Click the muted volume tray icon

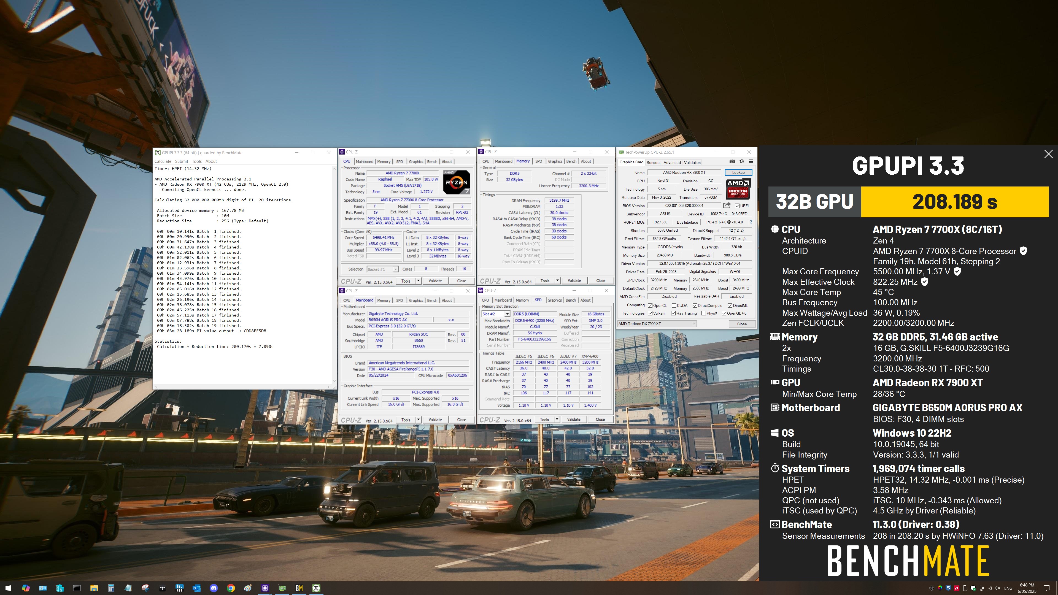click(998, 588)
